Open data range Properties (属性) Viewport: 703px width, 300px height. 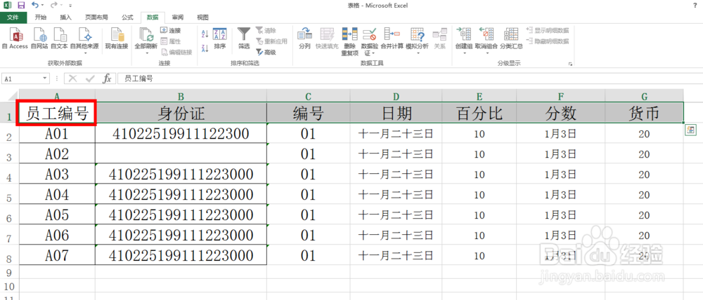pos(171,41)
